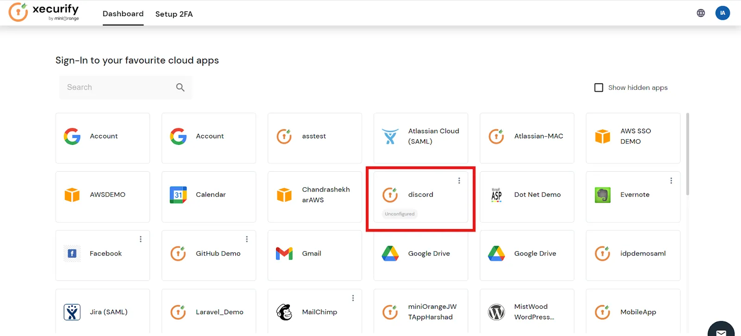Click the Atlassian-MAC label text
This screenshot has height=336, width=741.
539,137
